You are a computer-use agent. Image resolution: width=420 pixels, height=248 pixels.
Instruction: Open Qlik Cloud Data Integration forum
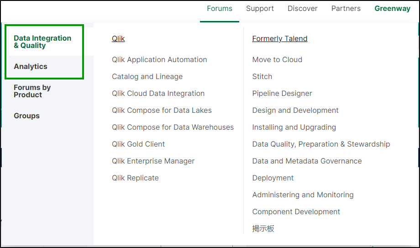(158, 93)
